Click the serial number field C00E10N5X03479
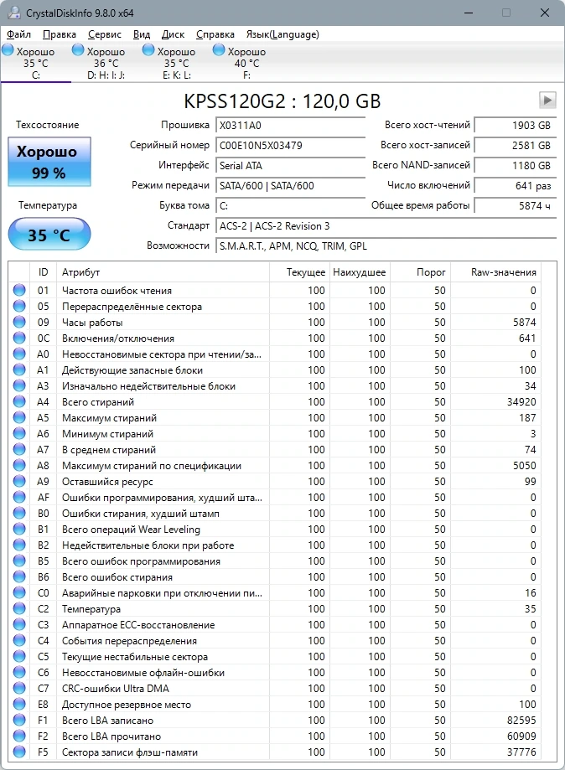 (x=290, y=145)
